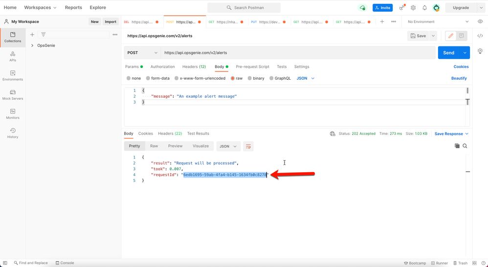Go to Environments in the sidebar

[13, 76]
